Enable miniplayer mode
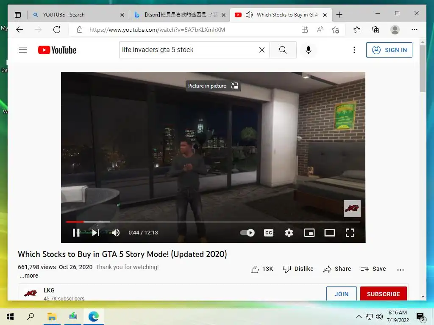 pos(309,233)
